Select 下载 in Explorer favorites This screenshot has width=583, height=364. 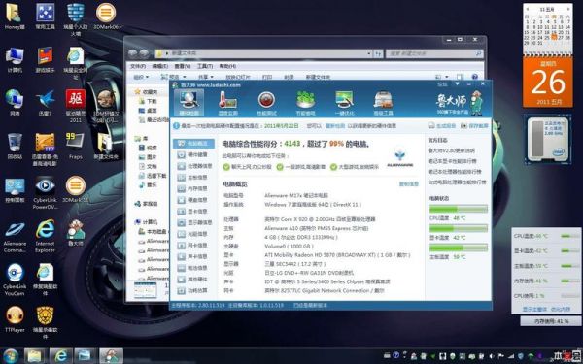148,101
